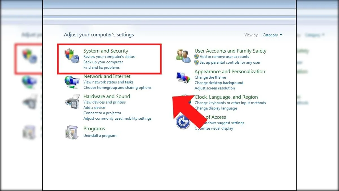Open View devices and printers
The height and width of the screenshot is (191, 339).
[105, 102]
